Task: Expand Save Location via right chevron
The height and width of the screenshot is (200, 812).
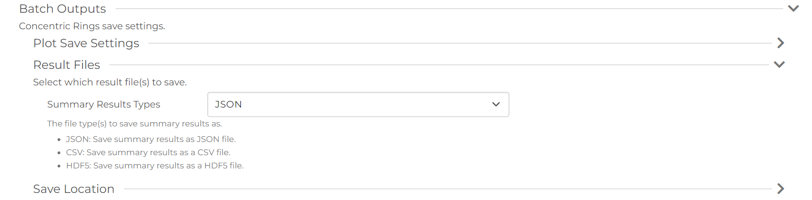Action: click(x=781, y=189)
